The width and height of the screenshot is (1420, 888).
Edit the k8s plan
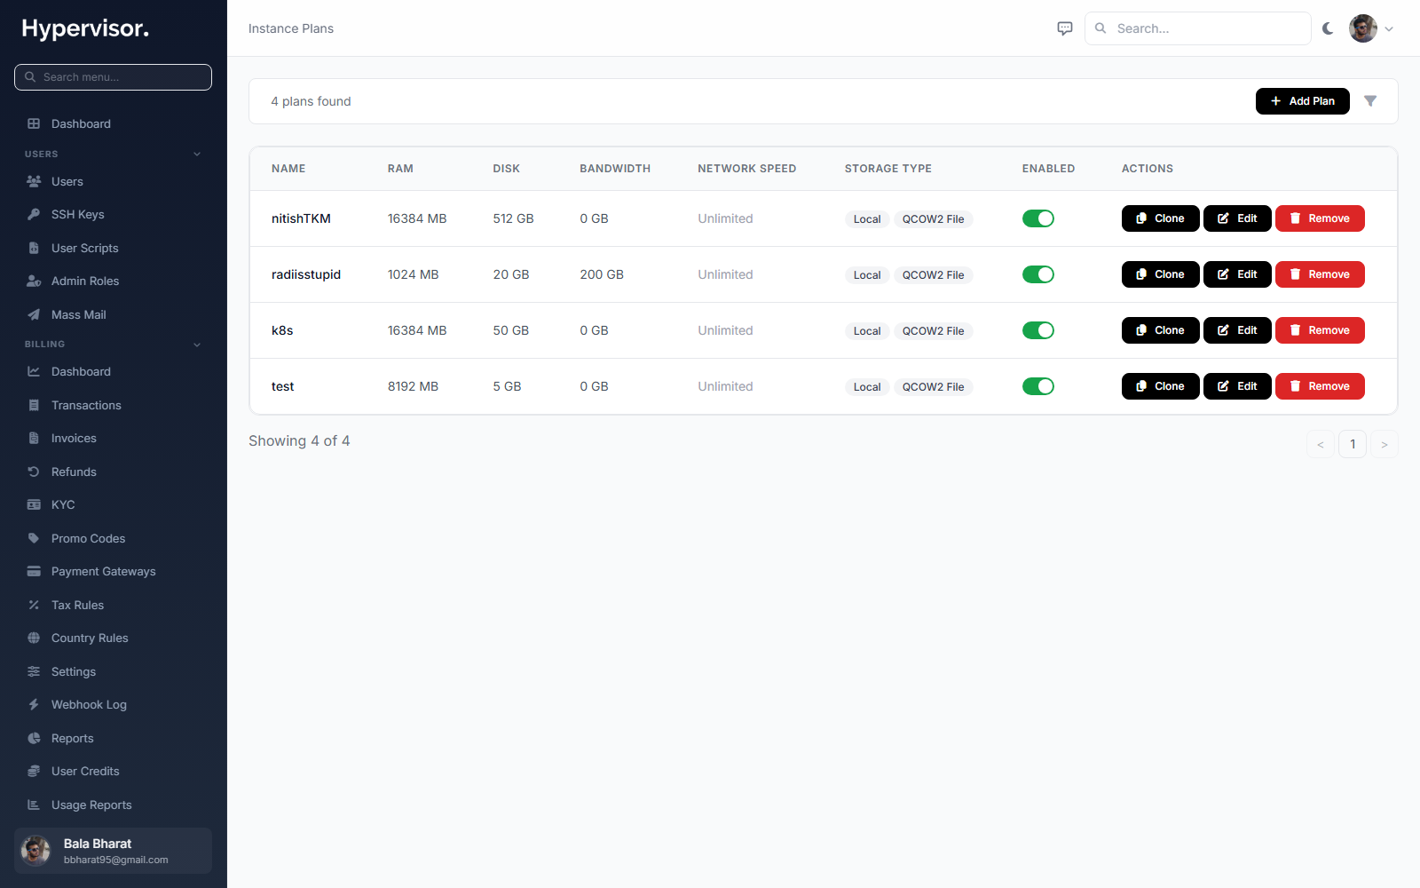click(x=1237, y=330)
